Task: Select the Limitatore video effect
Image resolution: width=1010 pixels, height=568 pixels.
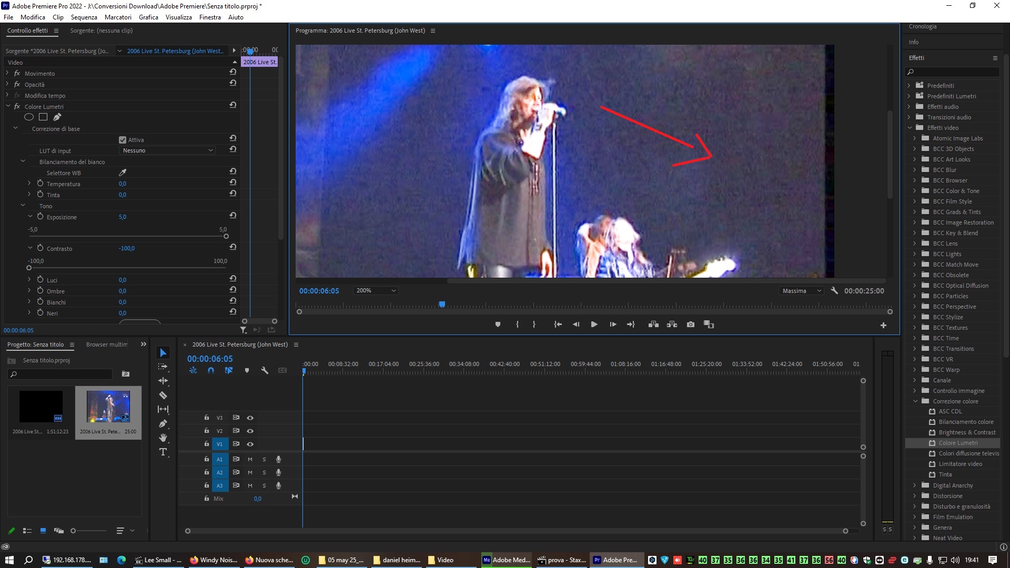Action: [x=961, y=464]
